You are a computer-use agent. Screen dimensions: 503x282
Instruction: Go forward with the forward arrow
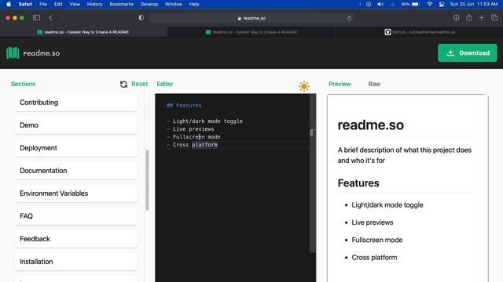click(63, 18)
